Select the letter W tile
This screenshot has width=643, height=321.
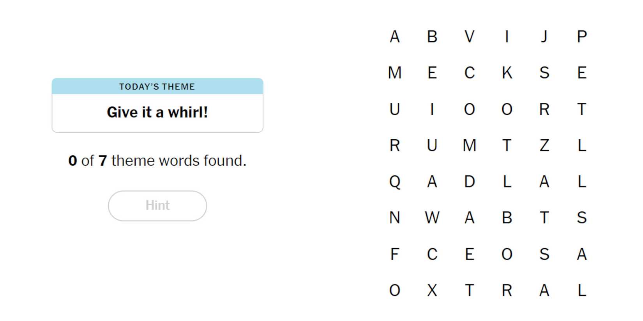(432, 218)
